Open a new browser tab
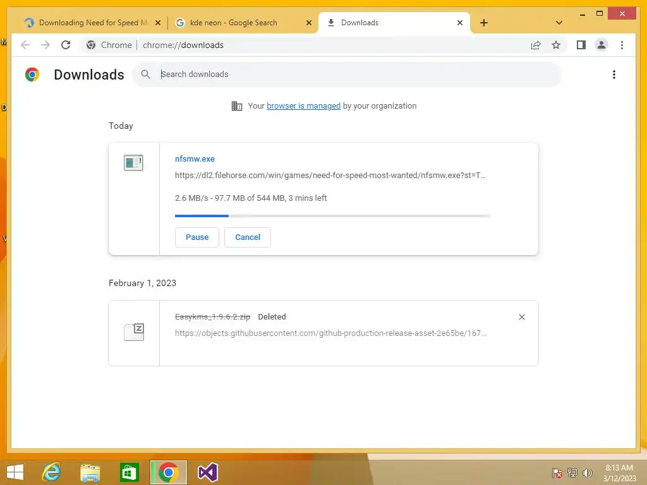Image resolution: width=647 pixels, height=485 pixels. click(x=484, y=23)
